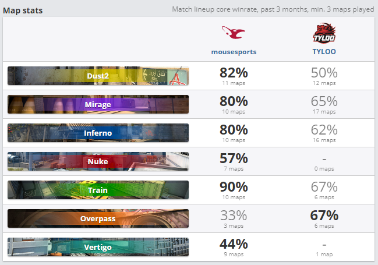Click mousesports 82% Dust2 winrate

click(234, 73)
